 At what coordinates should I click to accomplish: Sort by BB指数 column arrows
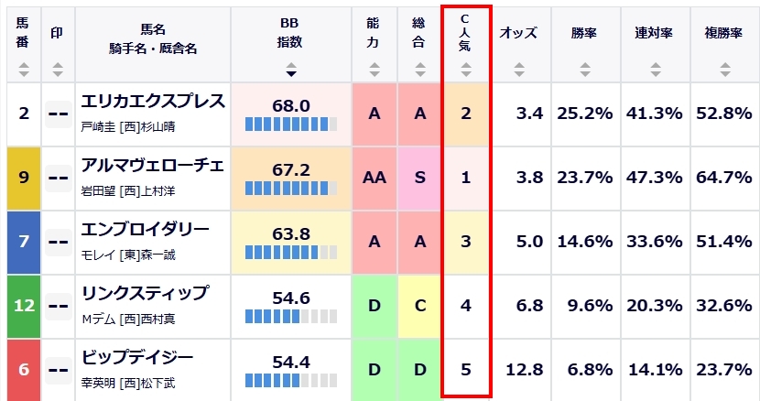pos(291,70)
